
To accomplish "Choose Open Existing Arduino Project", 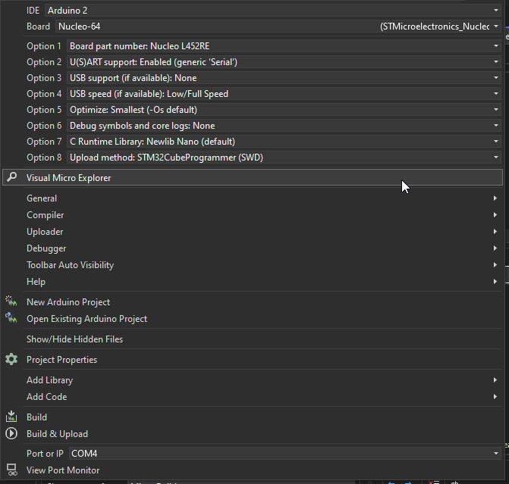I will [253, 319].
